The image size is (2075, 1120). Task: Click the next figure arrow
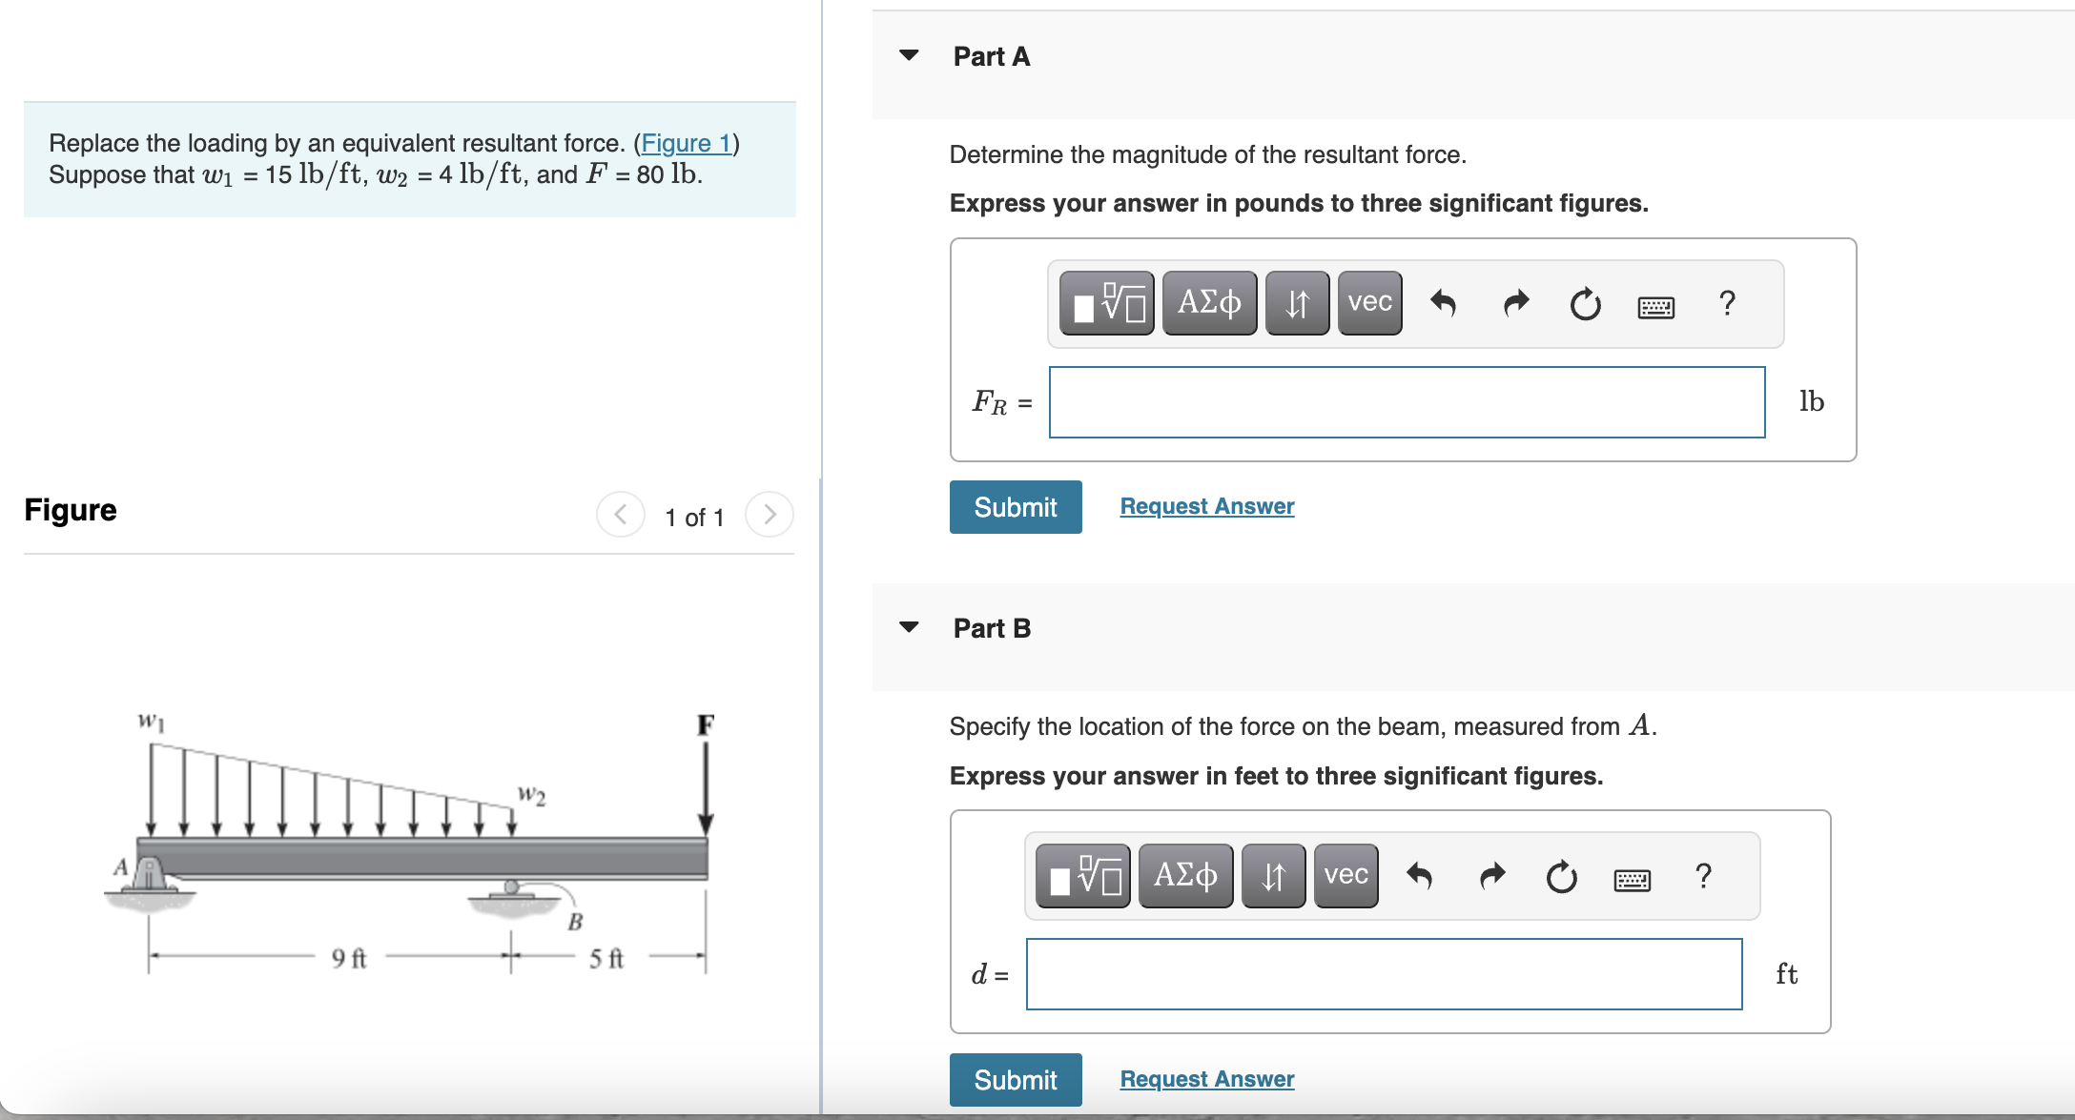point(770,516)
